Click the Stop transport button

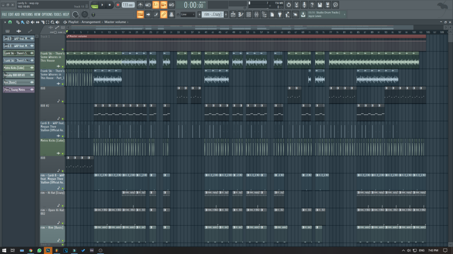point(110,5)
